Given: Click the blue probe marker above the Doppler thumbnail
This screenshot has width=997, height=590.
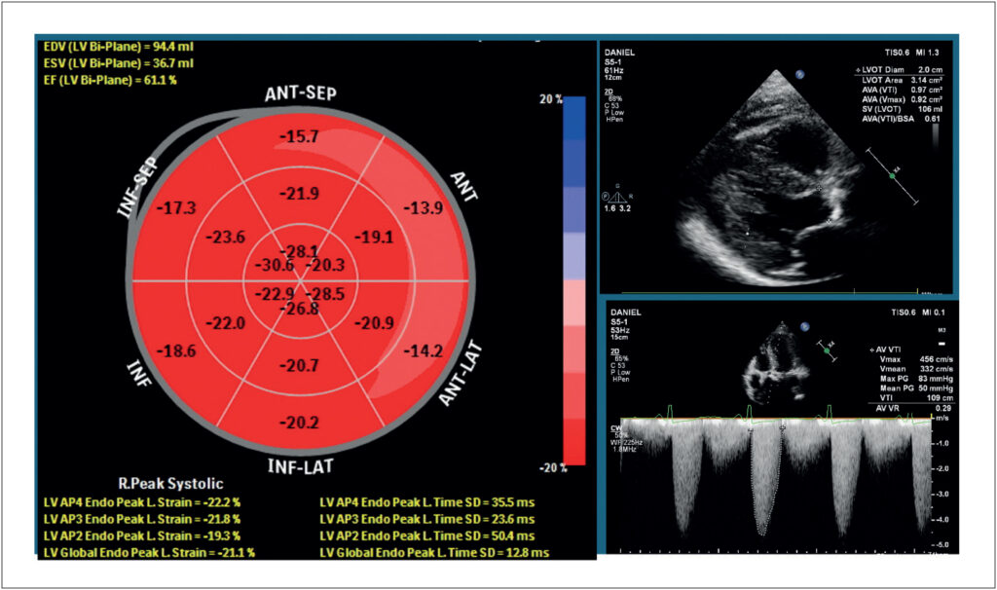Looking at the screenshot, I should point(804,327).
